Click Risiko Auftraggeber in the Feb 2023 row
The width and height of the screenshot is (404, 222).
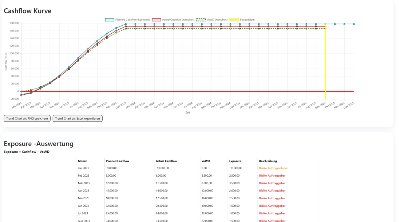[272, 176]
